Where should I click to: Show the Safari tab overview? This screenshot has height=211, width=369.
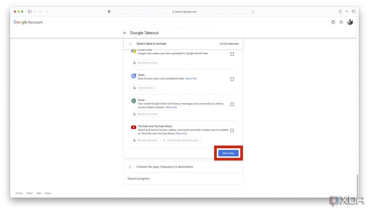coord(354,11)
